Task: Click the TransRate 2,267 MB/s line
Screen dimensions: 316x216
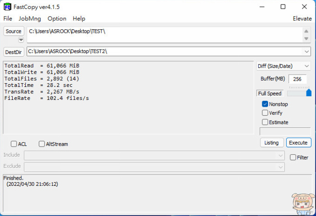Action: [x=42, y=92]
